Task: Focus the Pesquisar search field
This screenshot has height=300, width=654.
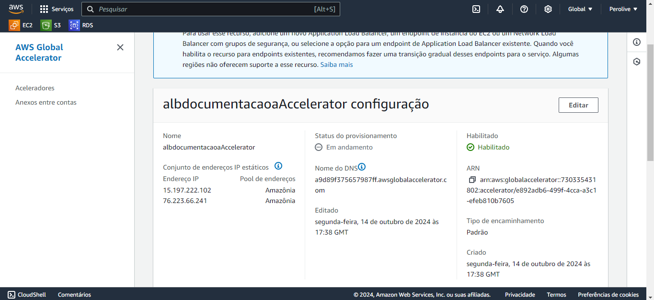Action: 211,9
